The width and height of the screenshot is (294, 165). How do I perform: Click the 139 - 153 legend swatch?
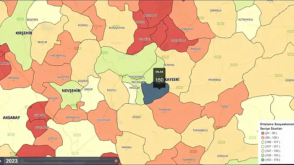[x=263, y=155]
